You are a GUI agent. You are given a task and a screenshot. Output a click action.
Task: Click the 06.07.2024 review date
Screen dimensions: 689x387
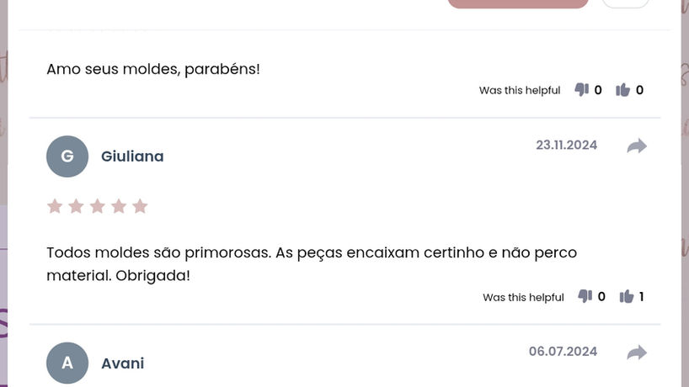click(x=563, y=351)
